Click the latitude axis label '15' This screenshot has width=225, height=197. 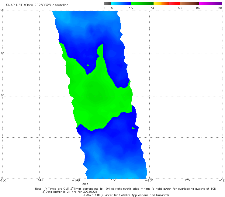pos(2,53)
